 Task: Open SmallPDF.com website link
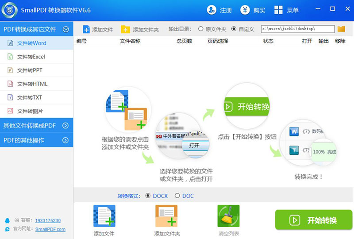tap(50, 229)
